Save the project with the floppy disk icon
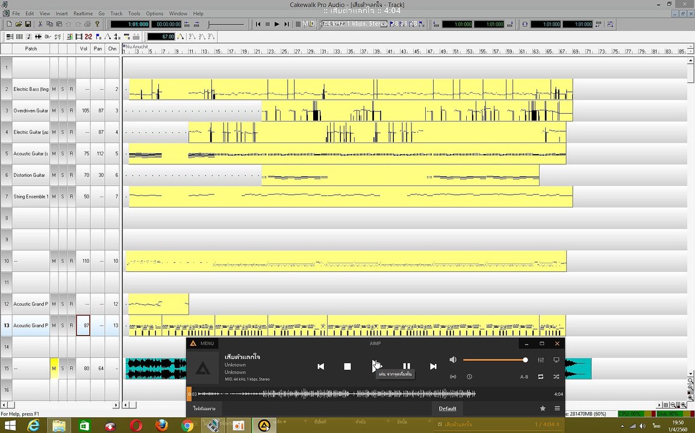Image resolution: width=695 pixels, height=433 pixels. coord(28,24)
